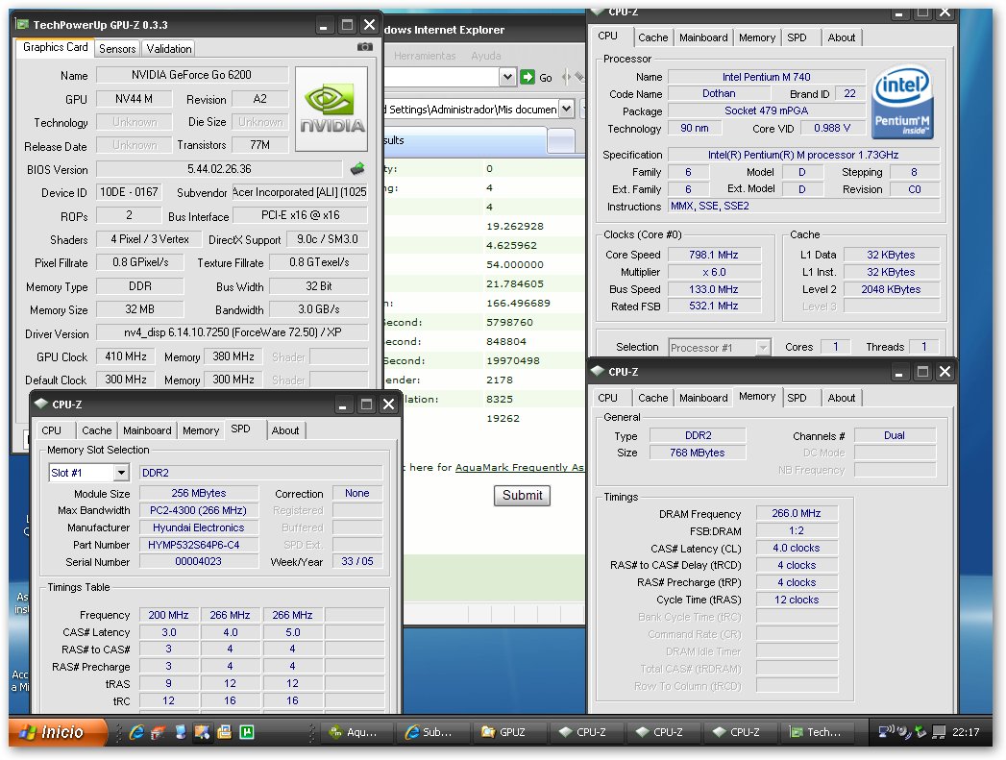Screen dimensions: 1006x760
Task: Open the Ayuda menu in Internet Explorer
Action: tap(485, 56)
